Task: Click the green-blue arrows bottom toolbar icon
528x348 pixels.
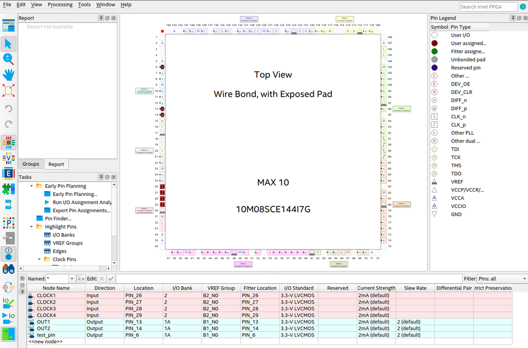Action: (x=8, y=334)
